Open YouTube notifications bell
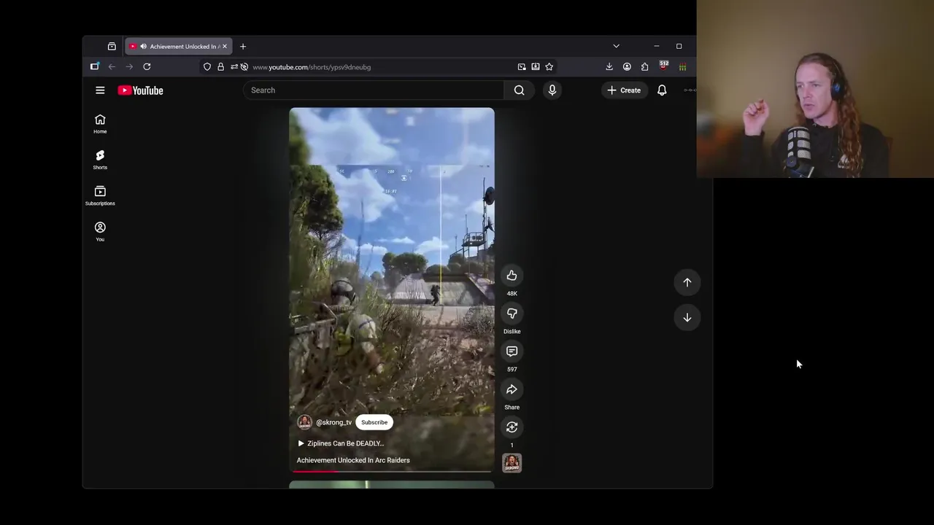Screen dimensions: 934x525 tap(662, 90)
